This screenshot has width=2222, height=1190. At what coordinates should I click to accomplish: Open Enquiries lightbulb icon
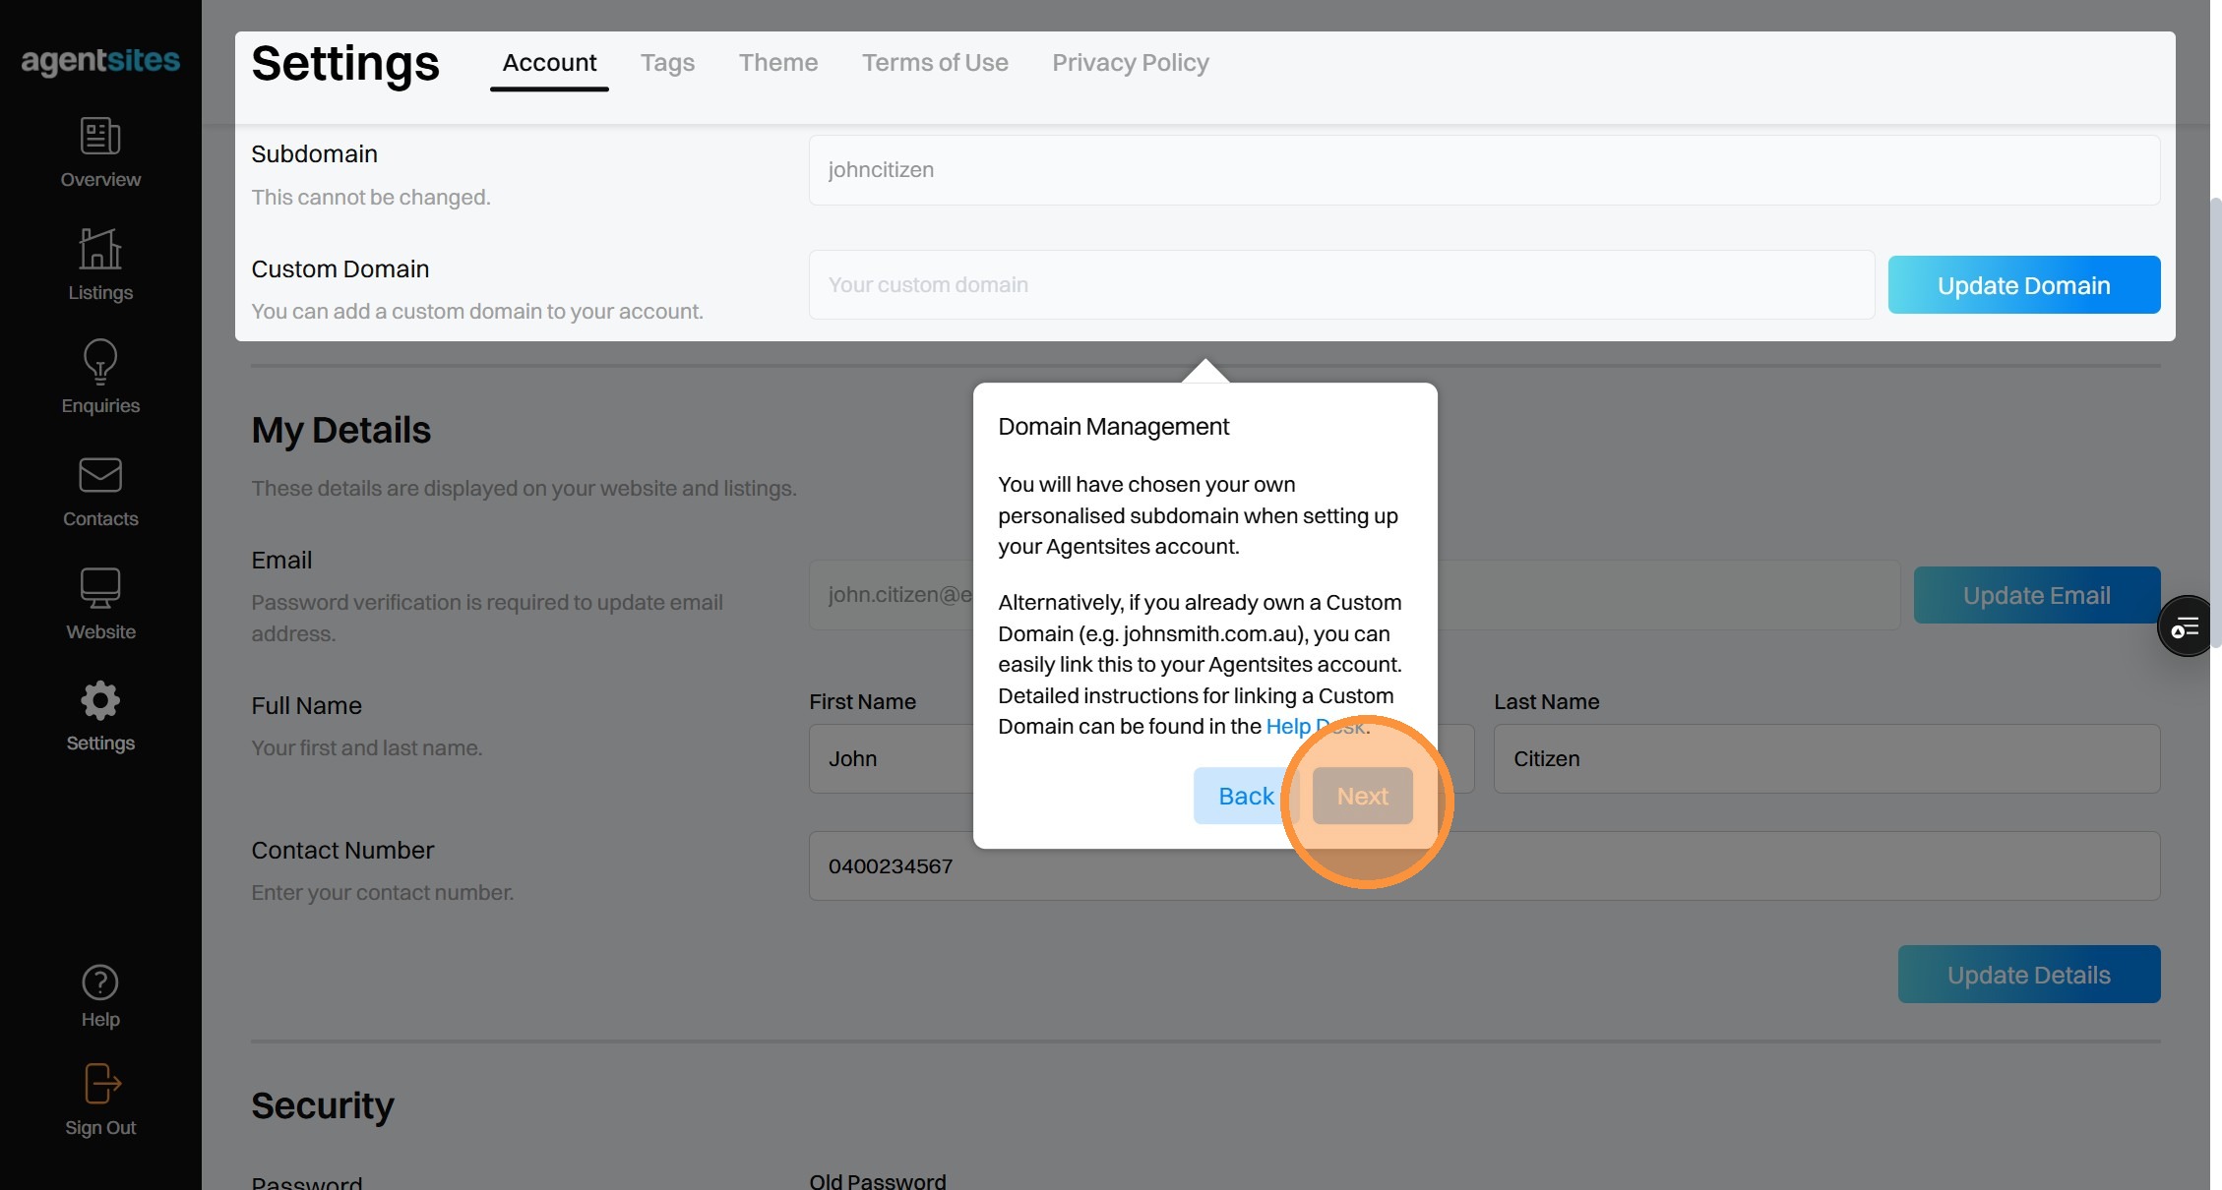(x=100, y=363)
